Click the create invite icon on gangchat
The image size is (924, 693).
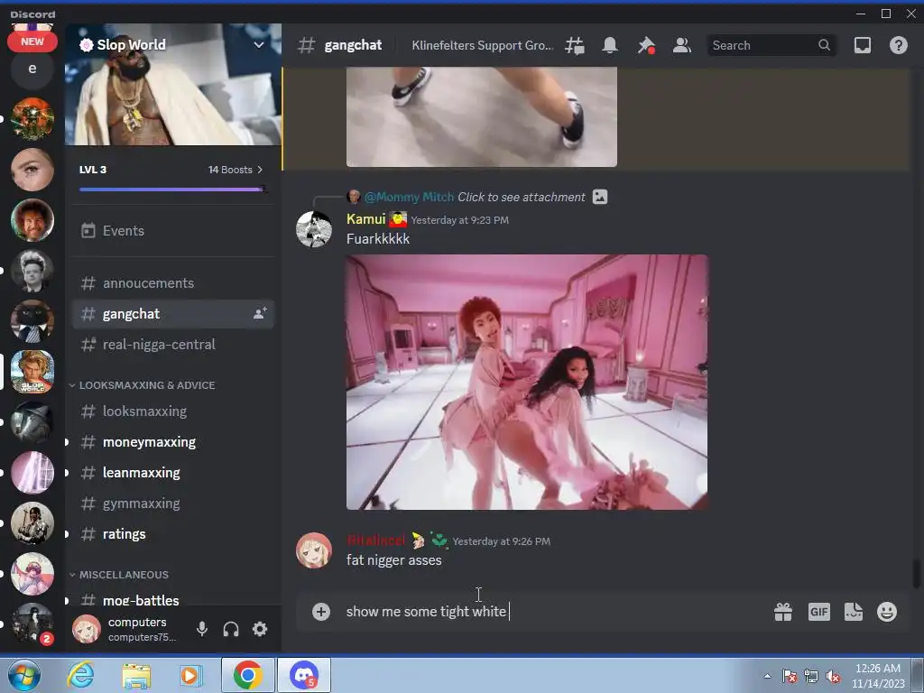coord(259,313)
